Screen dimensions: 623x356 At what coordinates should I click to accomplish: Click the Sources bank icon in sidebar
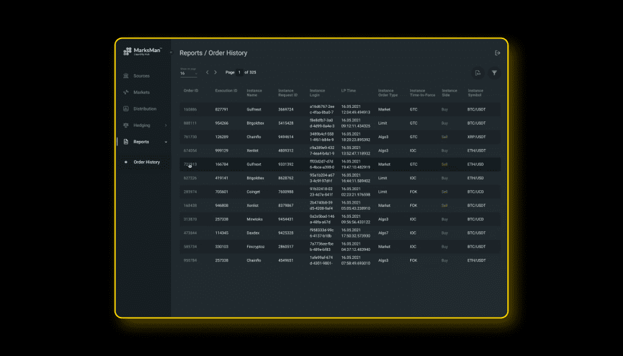[x=126, y=76]
